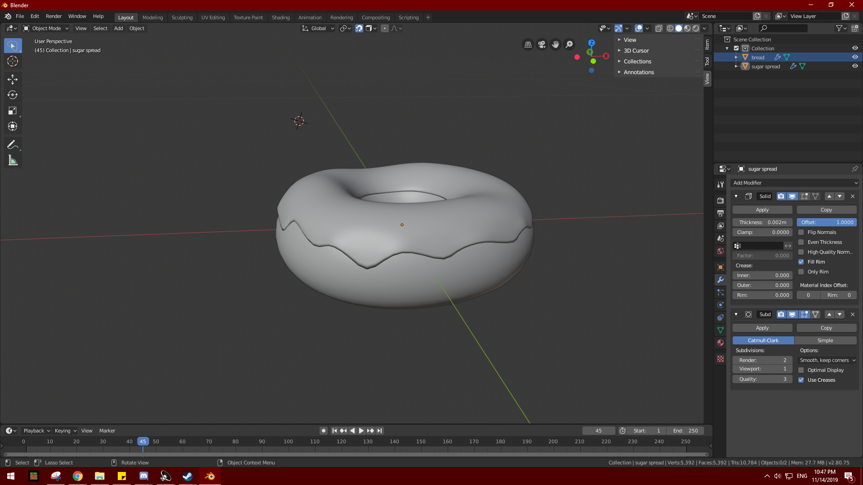The width and height of the screenshot is (863, 485).
Task: Toggle X-ray display
Action: pos(658,28)
